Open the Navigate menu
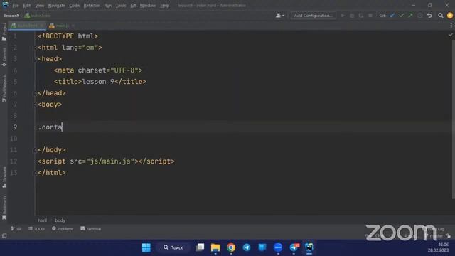This screenshot has height=256, width=455. (56, 6)
